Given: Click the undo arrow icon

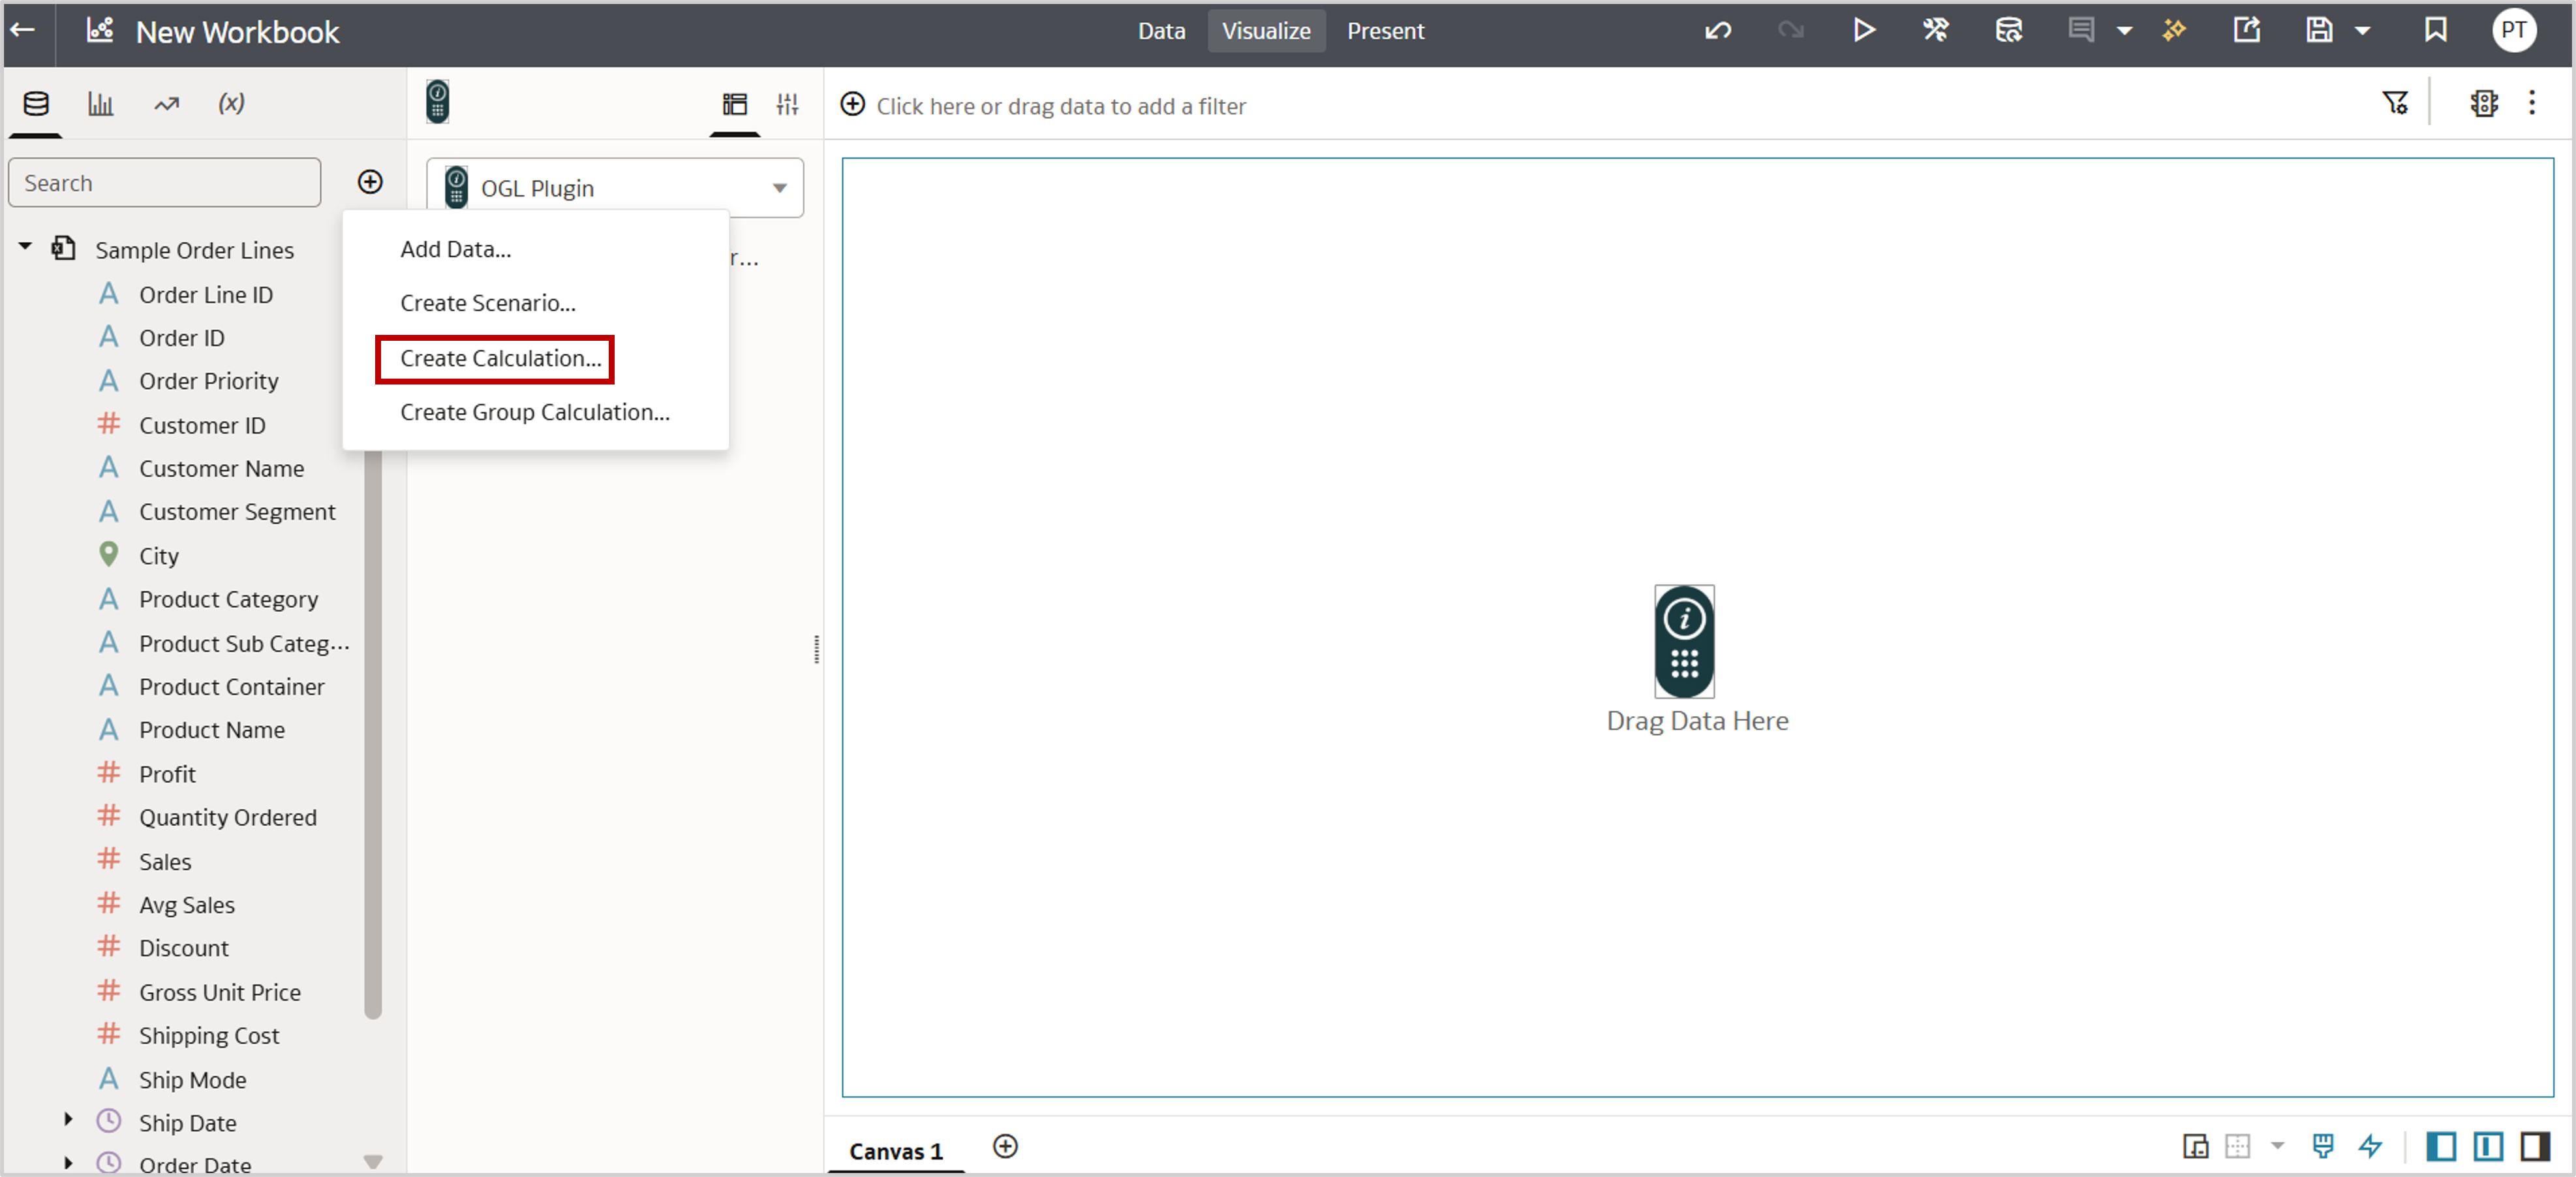Looking at the screenshot, I should point(1717,31).
